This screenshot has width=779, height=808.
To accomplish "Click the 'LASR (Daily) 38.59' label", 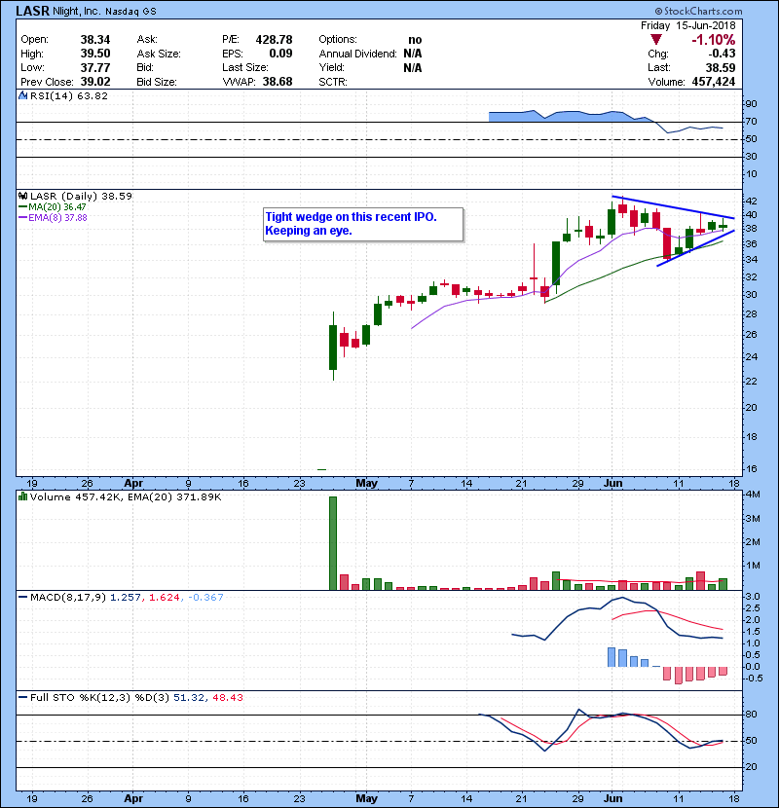I will (81, 196).
